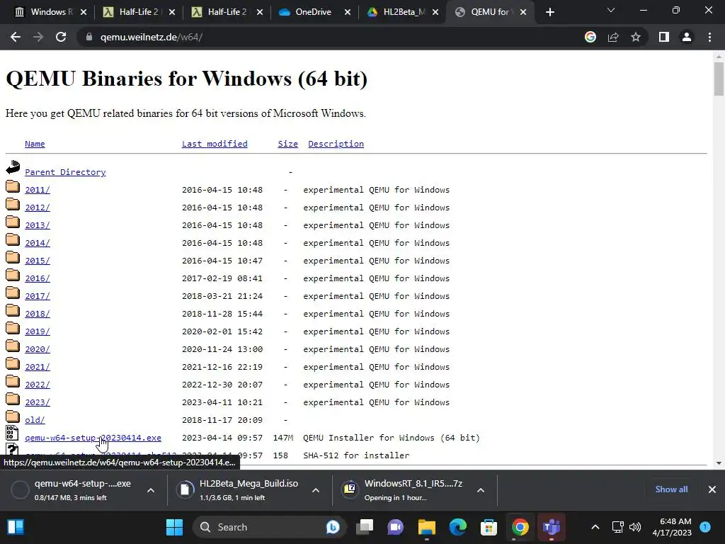Switch to the first Half-Life 2 tab

(x=139, y=12)
